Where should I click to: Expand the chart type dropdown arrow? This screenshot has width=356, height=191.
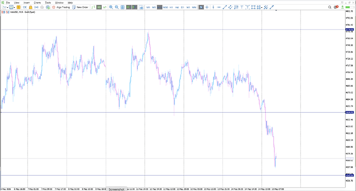point(7,8)
